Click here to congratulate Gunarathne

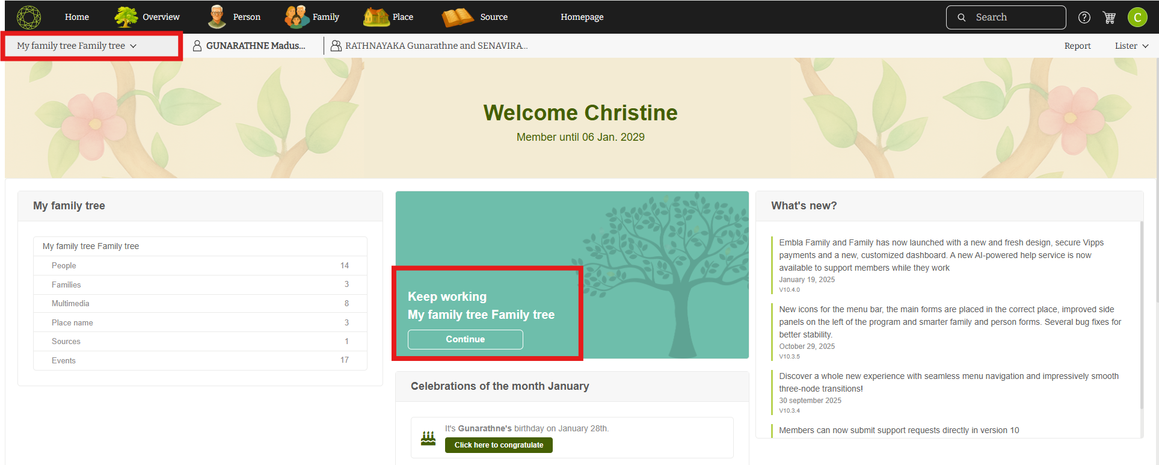[x=499, y=445]
